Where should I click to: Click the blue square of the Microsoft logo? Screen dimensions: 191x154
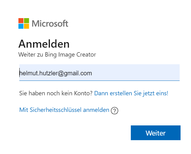(21, 26)
